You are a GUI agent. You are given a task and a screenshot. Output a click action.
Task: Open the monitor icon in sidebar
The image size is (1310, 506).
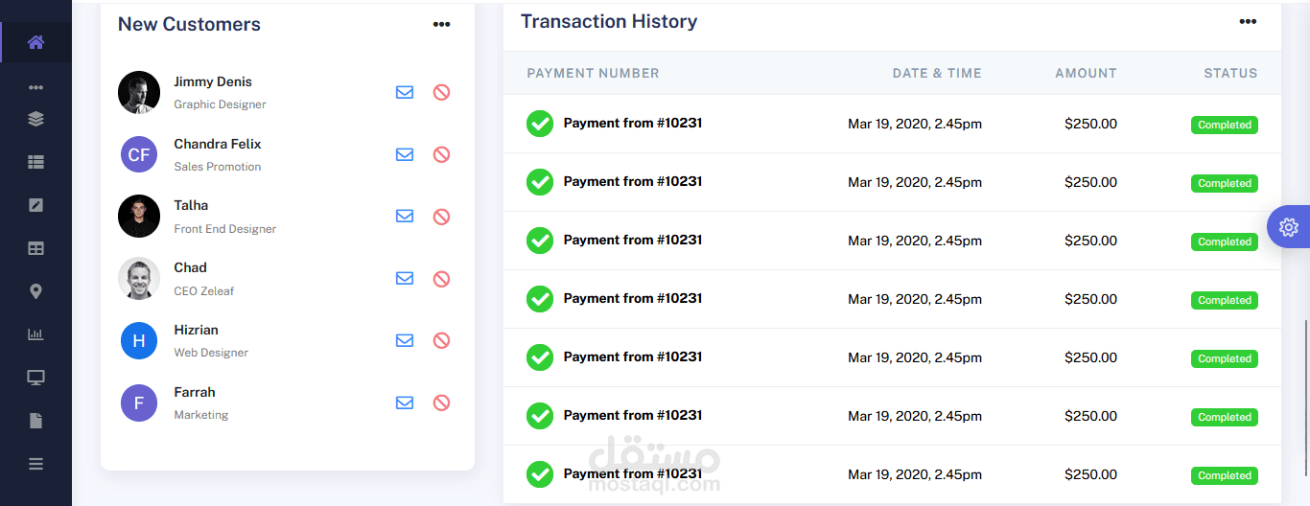[35, 378]
